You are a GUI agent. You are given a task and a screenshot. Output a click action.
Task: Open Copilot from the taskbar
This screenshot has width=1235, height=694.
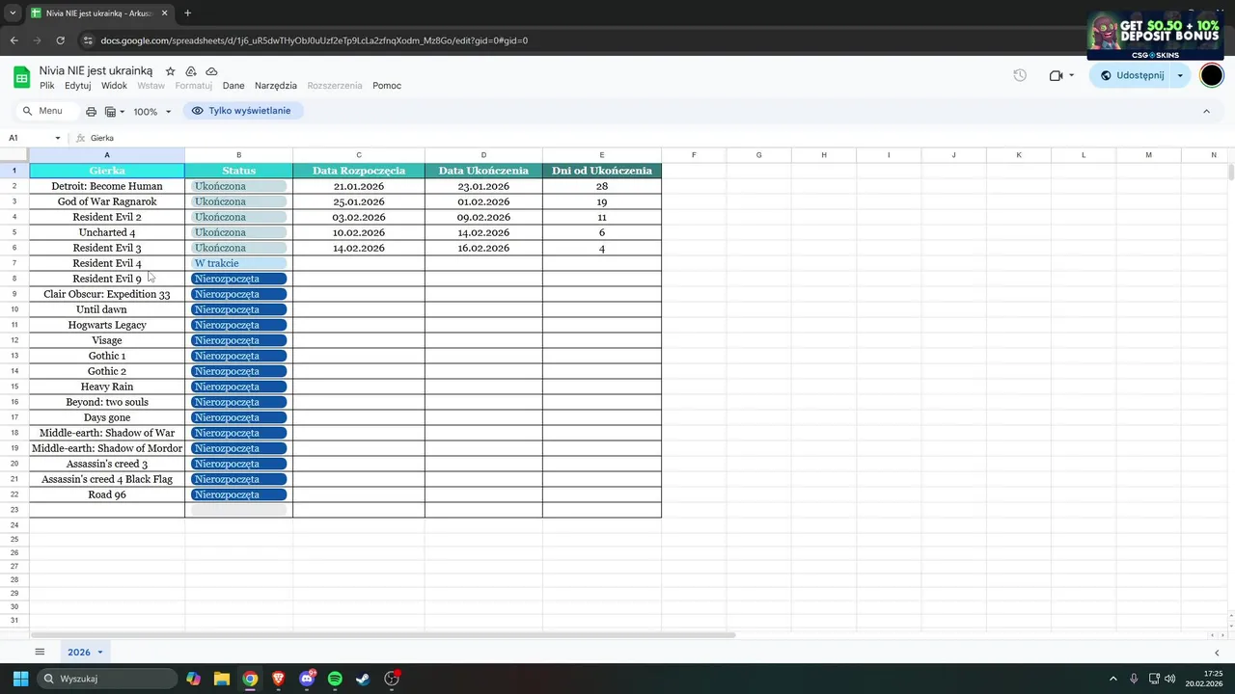(x=194, y=679)
